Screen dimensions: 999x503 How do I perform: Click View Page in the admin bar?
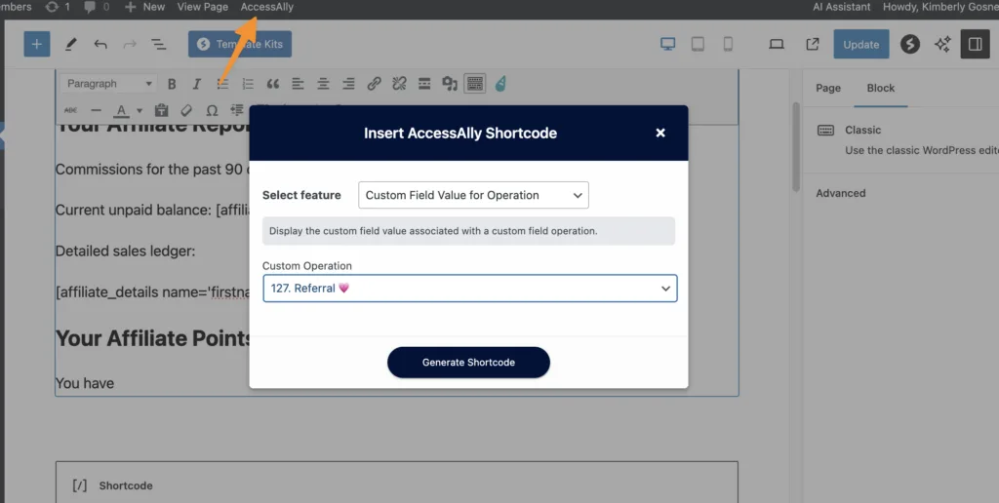point(203,7)
